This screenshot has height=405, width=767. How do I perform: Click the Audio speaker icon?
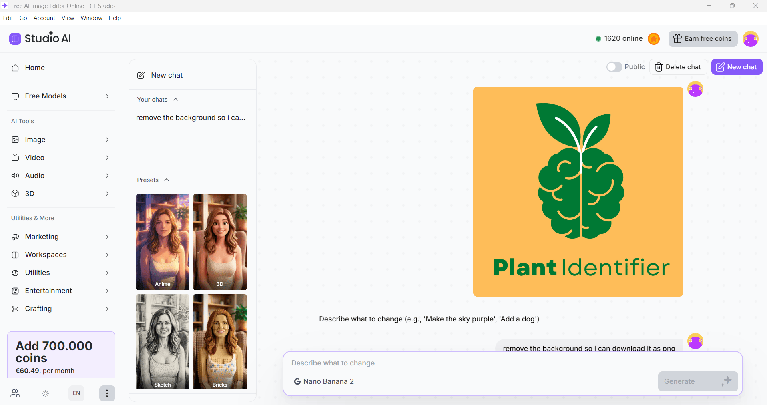pos(15,176)
